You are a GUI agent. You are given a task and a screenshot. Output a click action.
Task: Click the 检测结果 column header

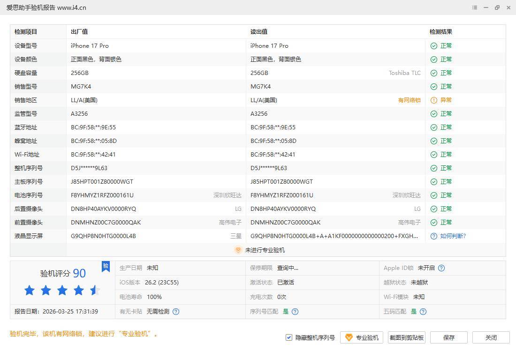[x=441, y=32]
